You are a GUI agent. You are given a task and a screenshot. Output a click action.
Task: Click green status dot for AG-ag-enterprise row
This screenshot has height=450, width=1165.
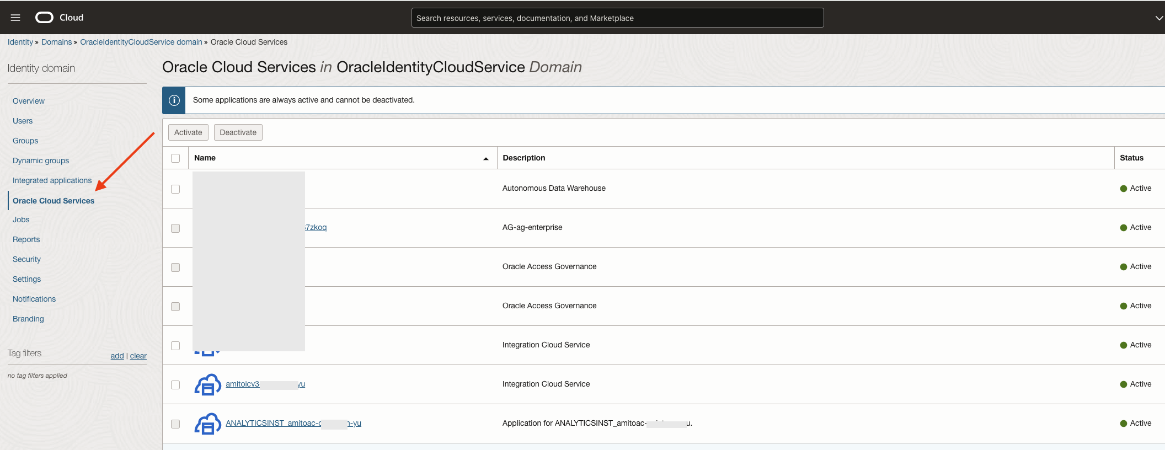click(x=1123, y=228)
